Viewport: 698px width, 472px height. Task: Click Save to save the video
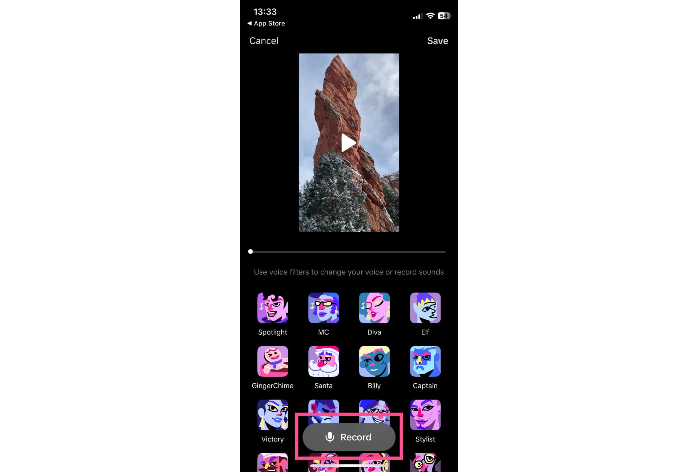[437, 41]
